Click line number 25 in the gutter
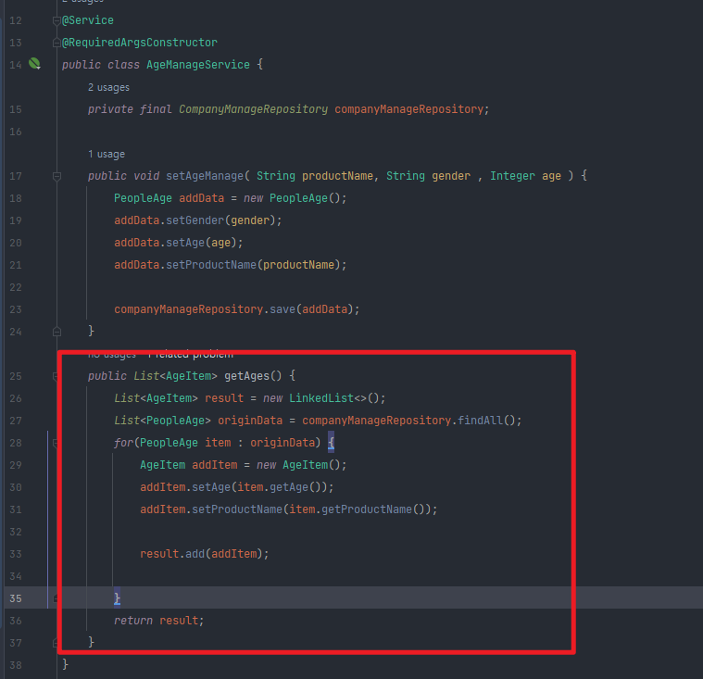 point(15,376)
